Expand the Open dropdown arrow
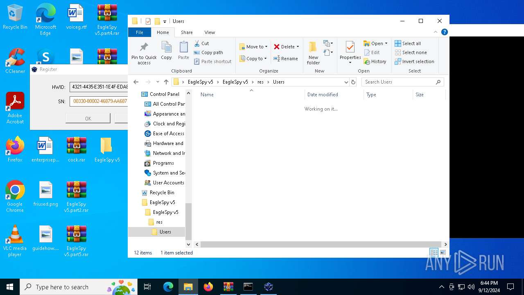This screenshot has height=295, width=524. pyautogui.click(x=386, y=43)
